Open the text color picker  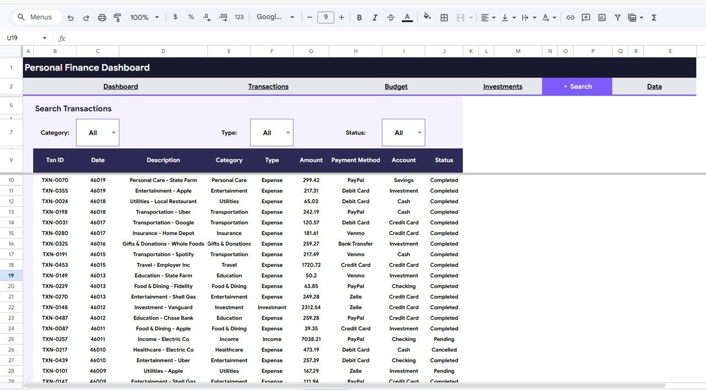point(407,17)
